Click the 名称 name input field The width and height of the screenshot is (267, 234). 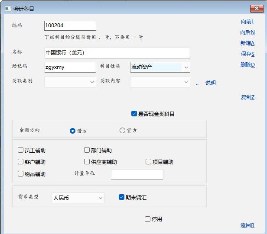[x=117, y=53]
